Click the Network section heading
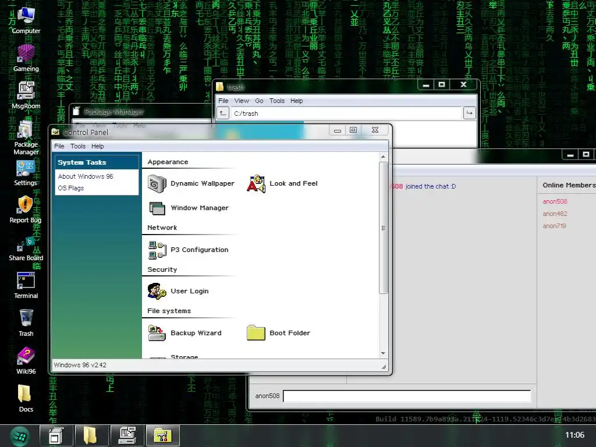 click(x=162, y=228)
